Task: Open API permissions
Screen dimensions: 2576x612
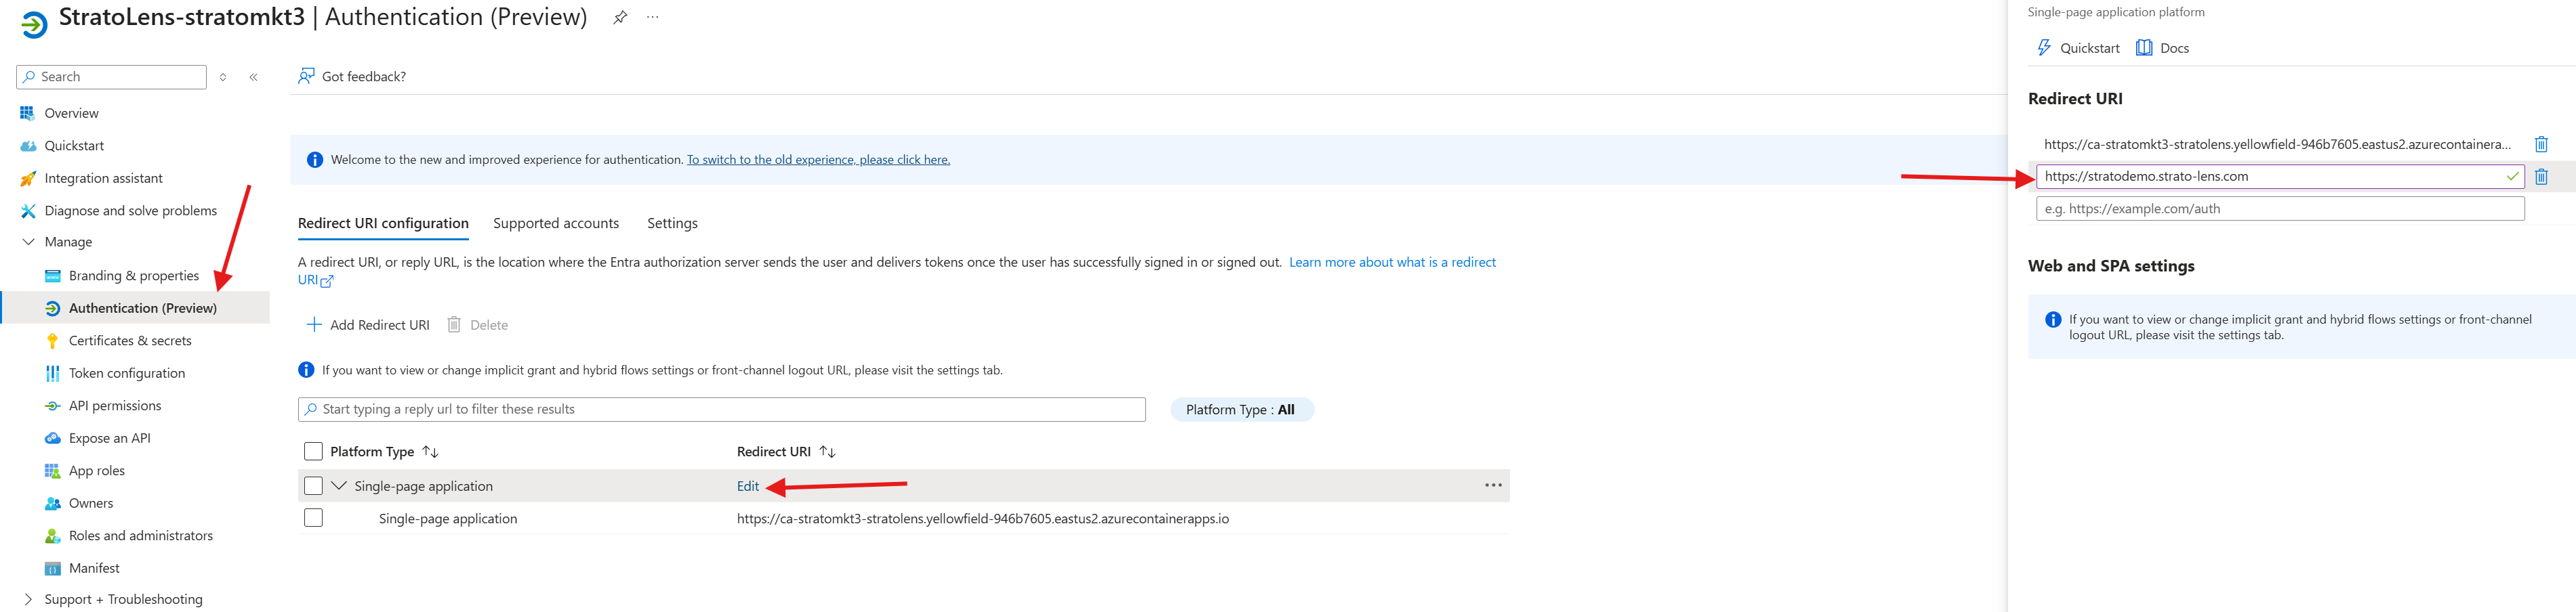Action: [x=115, y=406]
